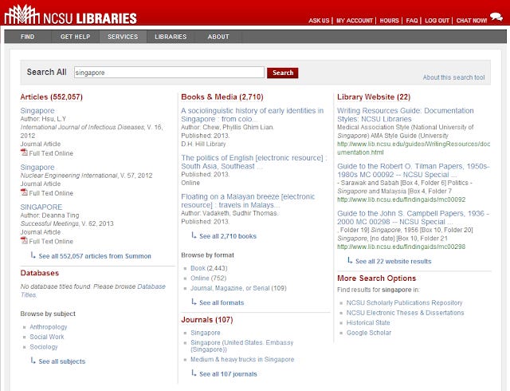Viewport: 510px width, 391px height.
Task: Click the Search All input field
Action: coord(169,73)
